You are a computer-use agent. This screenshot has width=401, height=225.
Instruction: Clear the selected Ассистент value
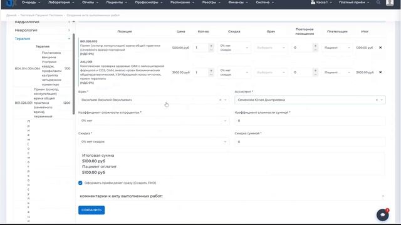point(377,100)
